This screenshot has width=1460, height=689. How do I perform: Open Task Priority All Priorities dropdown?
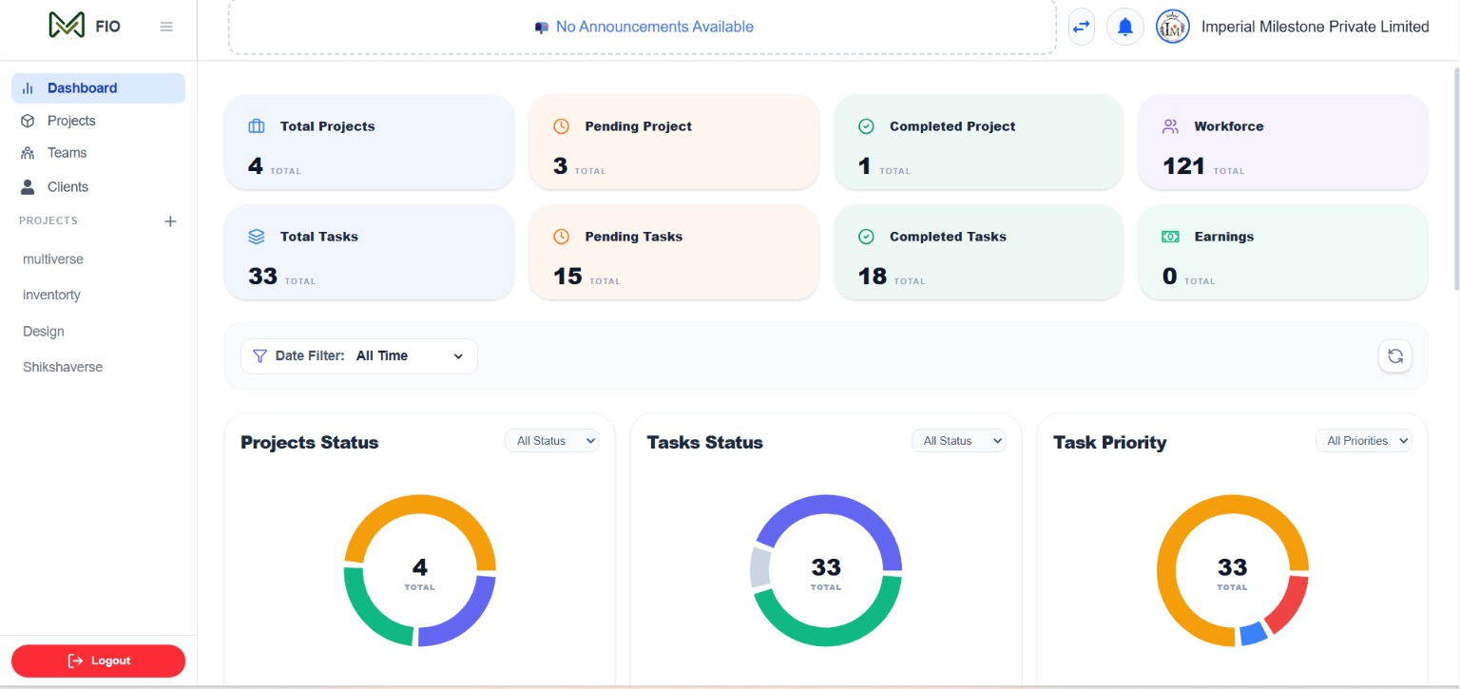coord(1364,441)
